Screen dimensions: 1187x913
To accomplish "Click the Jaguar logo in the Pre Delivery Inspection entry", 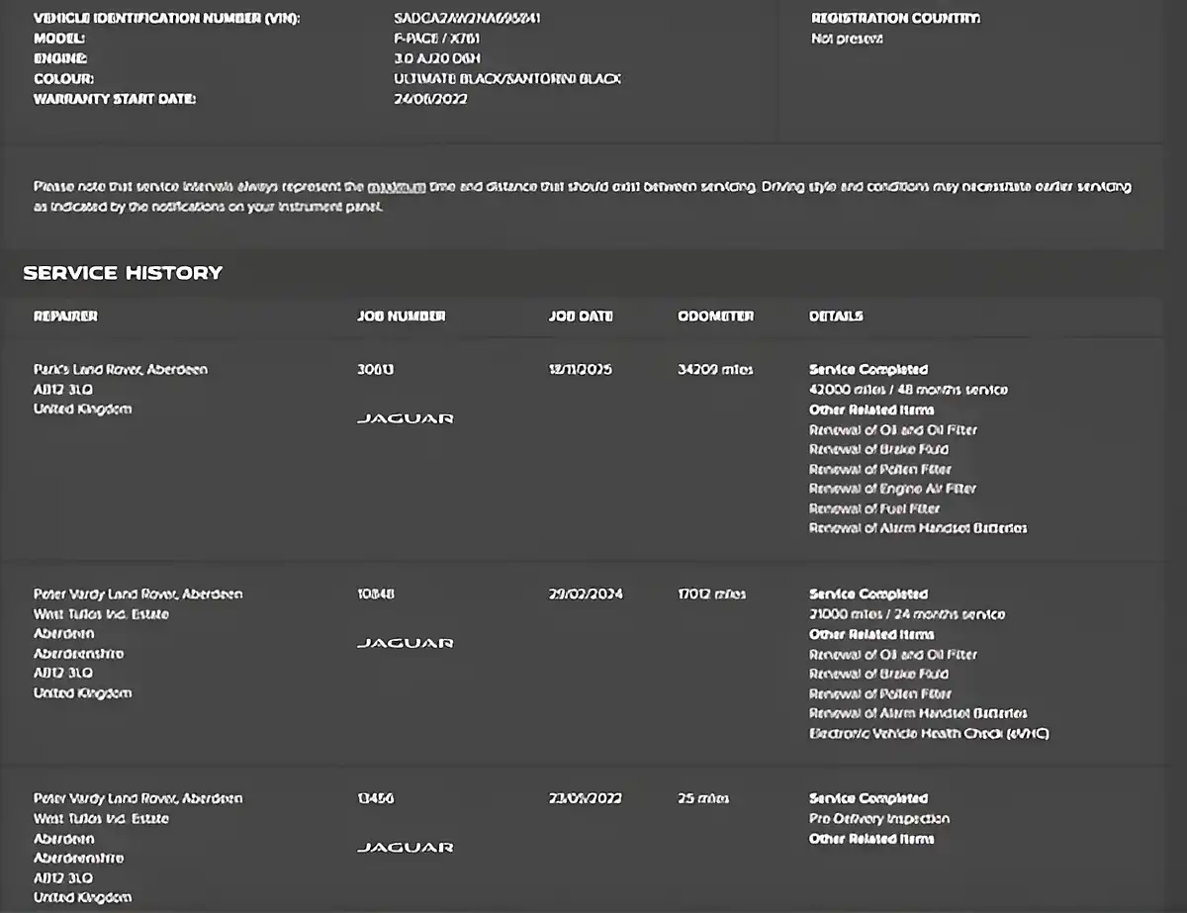I will [405, 848].
